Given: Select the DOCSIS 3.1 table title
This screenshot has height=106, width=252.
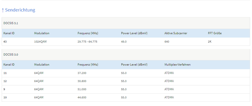Looking at the screenshot, I should 11,23.
